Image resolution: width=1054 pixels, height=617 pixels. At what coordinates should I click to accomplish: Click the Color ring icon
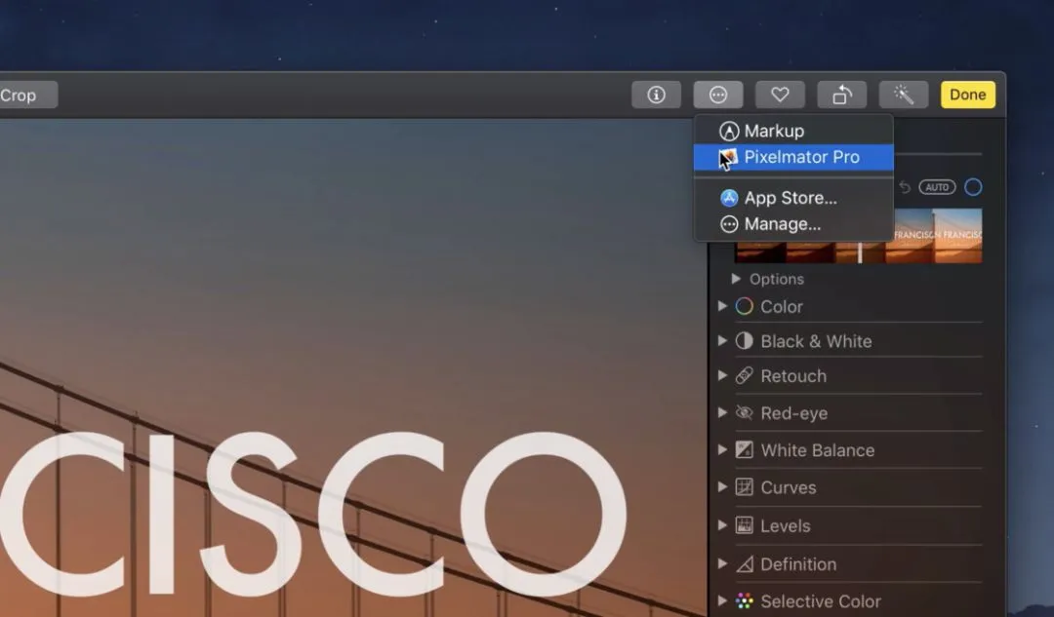point(744,306)
